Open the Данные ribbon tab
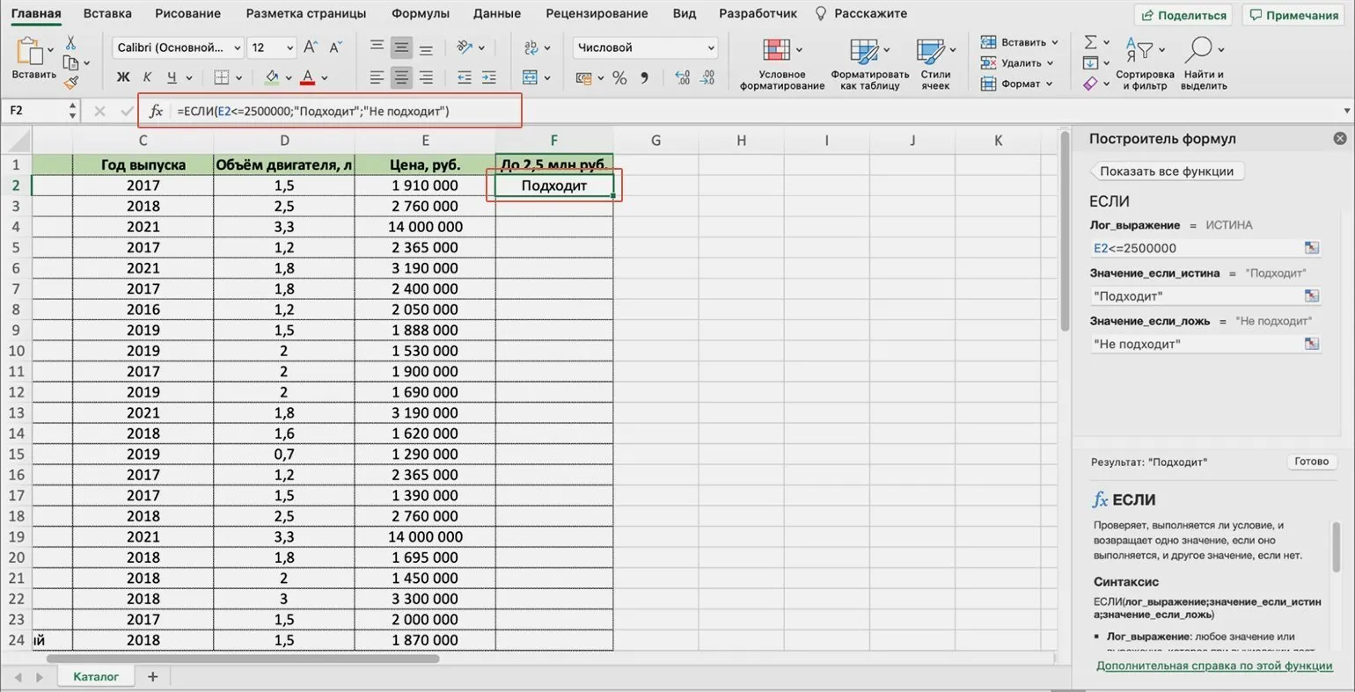The height and width of the screenshot is (692, 1355). [x=496, y=13]
